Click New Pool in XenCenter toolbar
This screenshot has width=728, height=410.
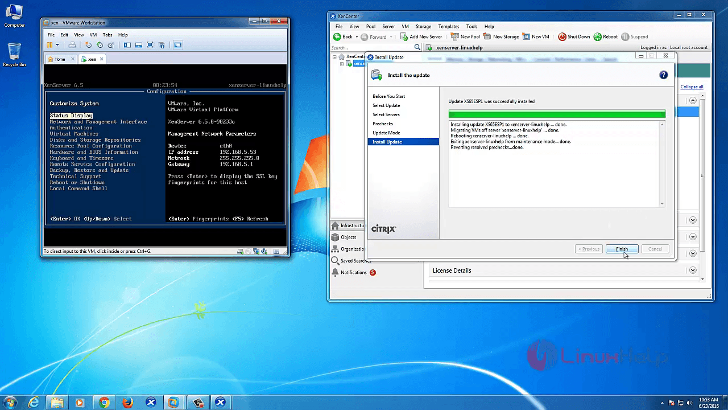click(x=465, y=36)
